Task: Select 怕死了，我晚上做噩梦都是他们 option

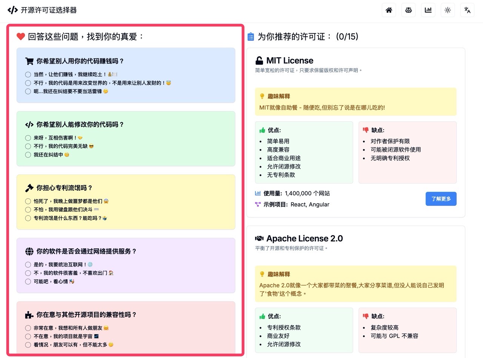Action: [28, 201]
